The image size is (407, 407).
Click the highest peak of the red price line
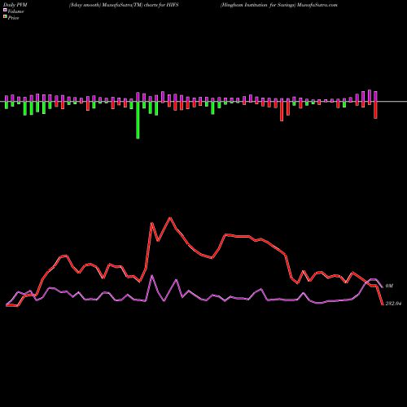[x=170, y=218]
